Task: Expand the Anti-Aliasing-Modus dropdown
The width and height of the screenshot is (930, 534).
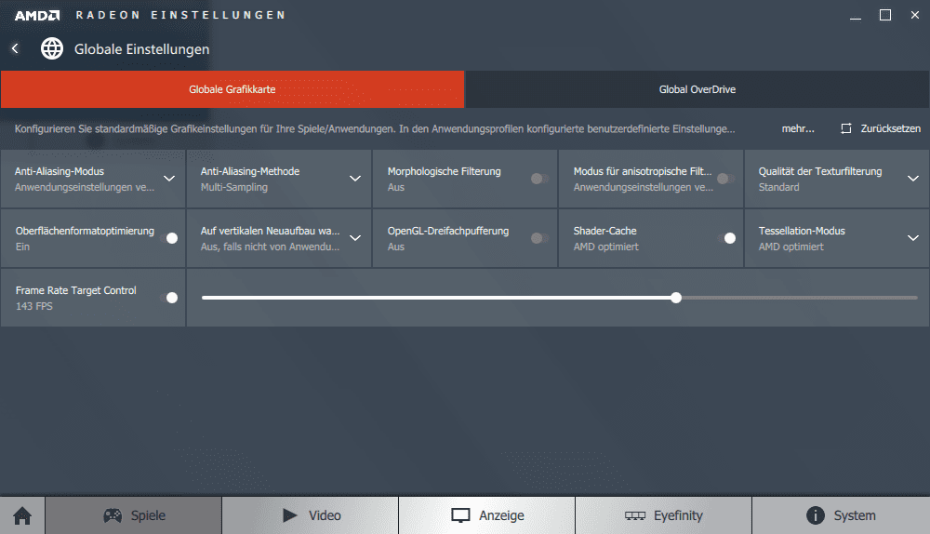Action: (x=169, y=179)
